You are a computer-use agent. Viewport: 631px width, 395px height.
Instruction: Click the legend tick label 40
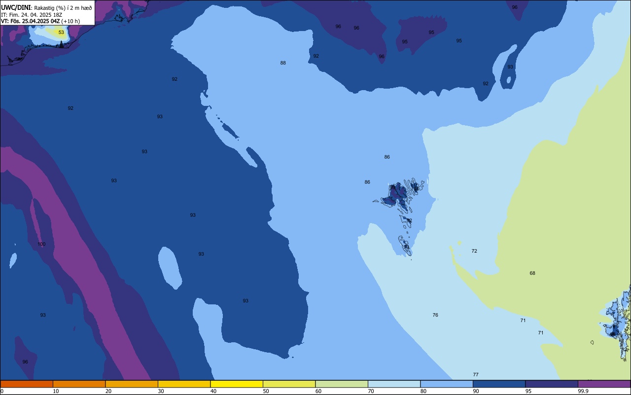[213, 391]
